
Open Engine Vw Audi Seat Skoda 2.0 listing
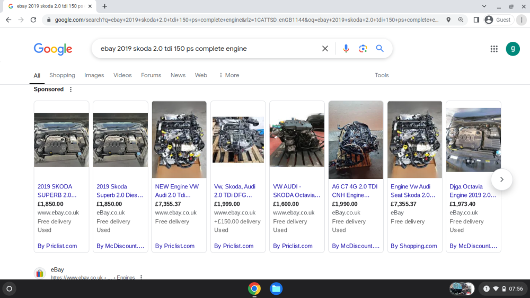pos(413,191)
